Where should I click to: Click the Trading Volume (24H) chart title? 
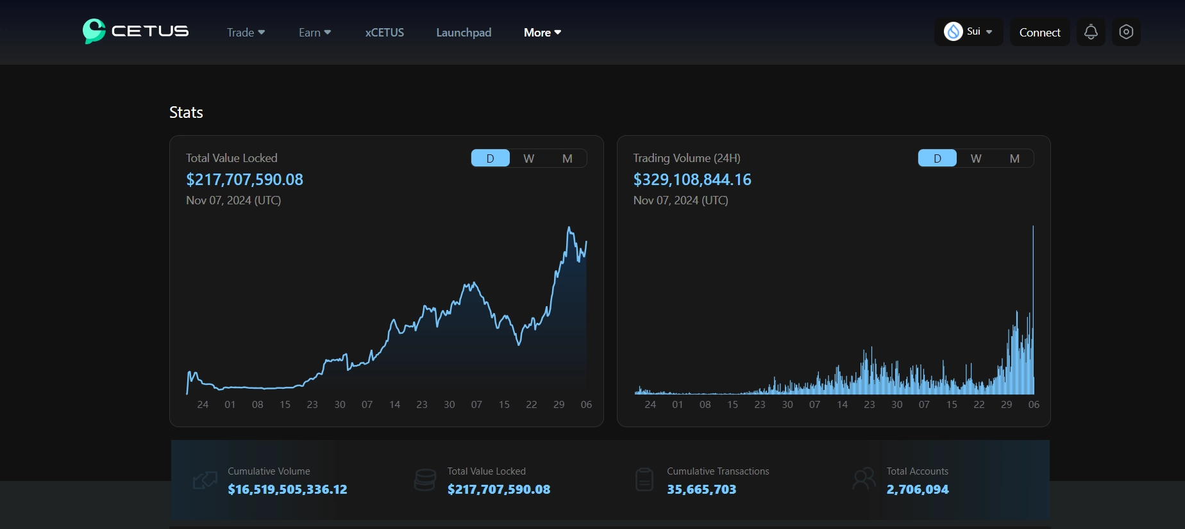687,158
